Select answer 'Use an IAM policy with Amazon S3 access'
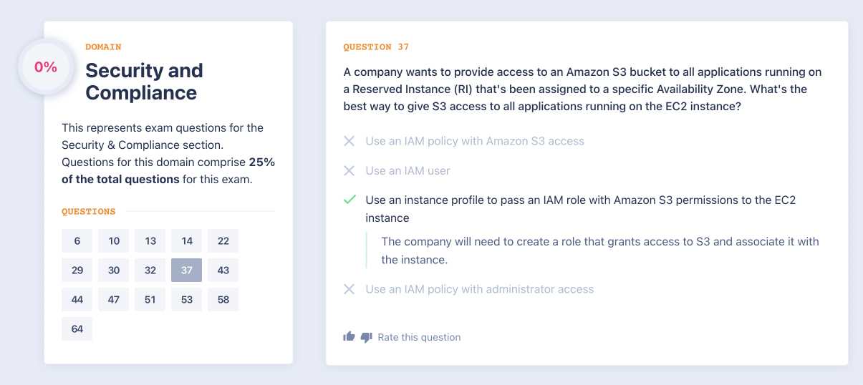 [x=474, y=141]
